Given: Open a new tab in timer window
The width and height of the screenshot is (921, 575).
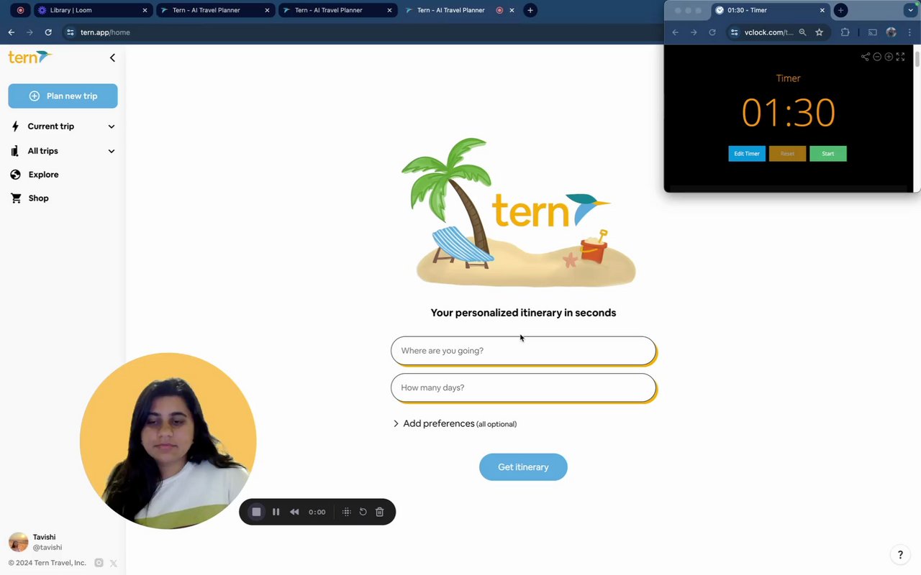Looking at the screenshot, I should (x=840, y=10).
